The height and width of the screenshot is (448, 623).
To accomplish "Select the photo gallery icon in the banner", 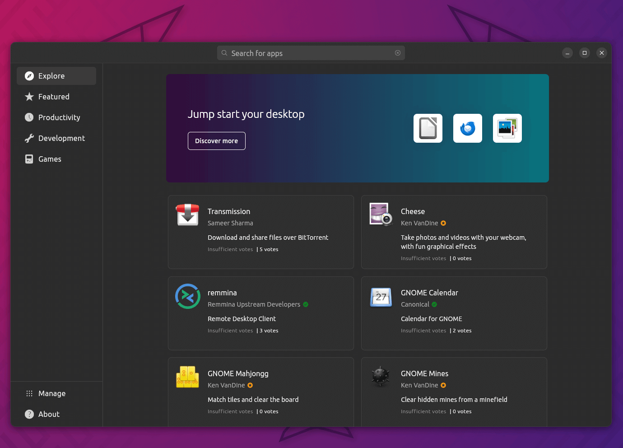I will tap(507, 128).
